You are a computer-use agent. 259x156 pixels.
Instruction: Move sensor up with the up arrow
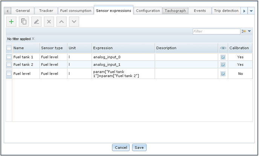[61, 21]
